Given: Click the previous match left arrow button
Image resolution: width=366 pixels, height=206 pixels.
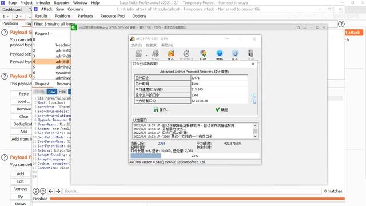Looking at the screenshot, I should point(51,191).
